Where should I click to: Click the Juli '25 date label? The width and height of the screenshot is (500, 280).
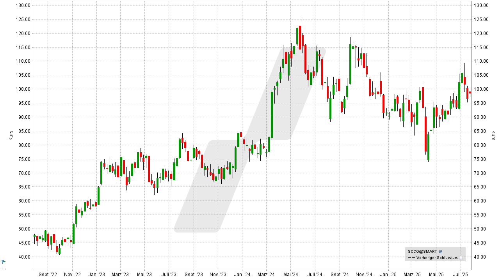click(461, 275)
